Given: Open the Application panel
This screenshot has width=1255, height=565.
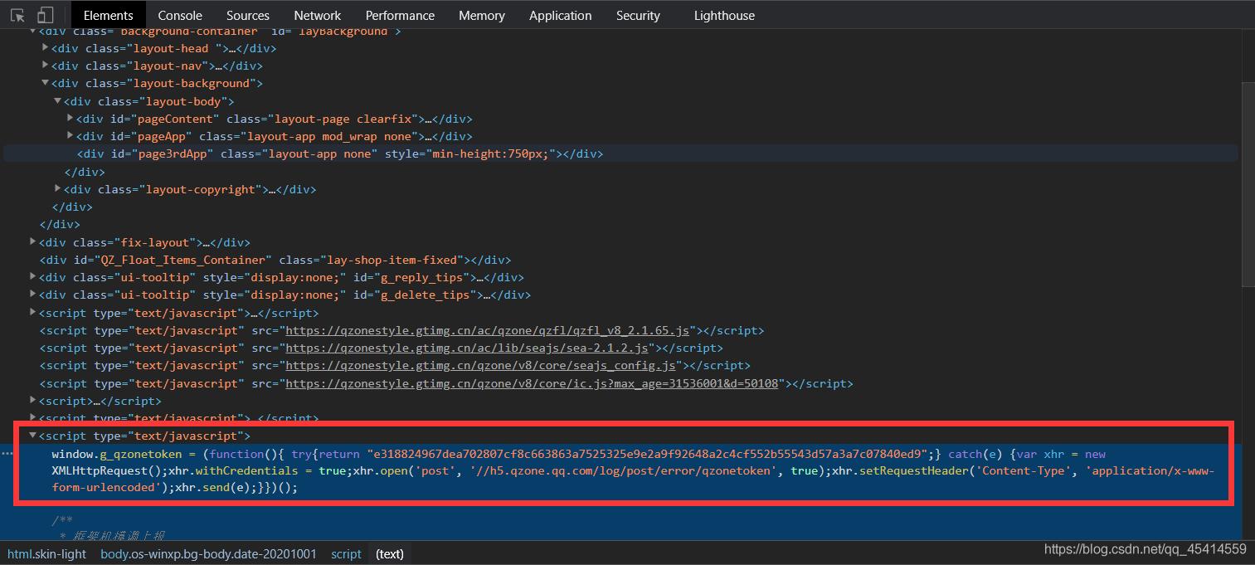Looking at the screenshot, I should (x=560, y=15).
